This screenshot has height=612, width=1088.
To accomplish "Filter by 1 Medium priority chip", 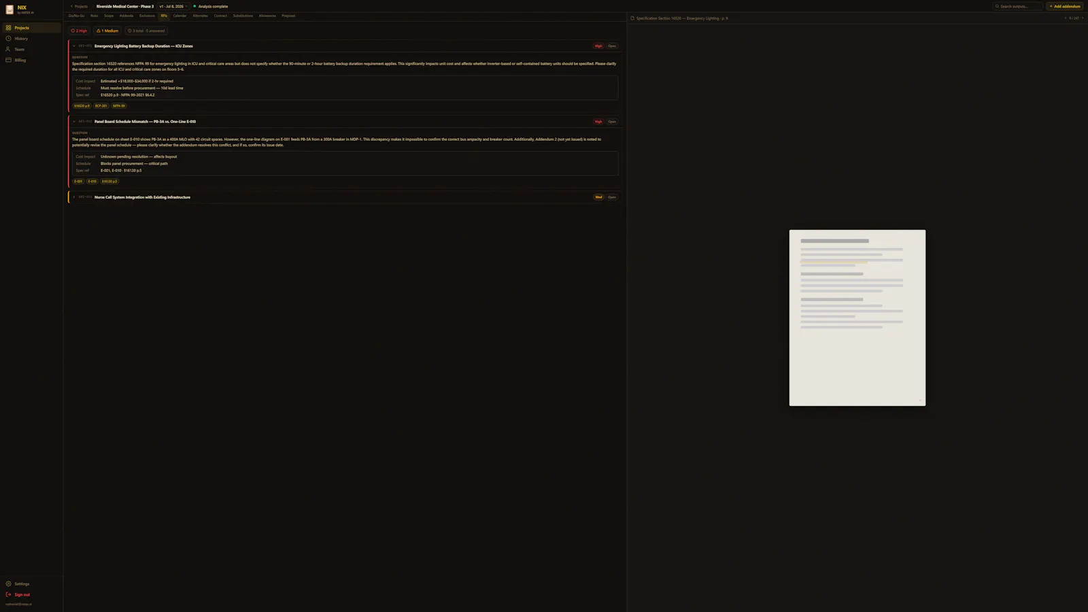I will click(x=107, y=31).
